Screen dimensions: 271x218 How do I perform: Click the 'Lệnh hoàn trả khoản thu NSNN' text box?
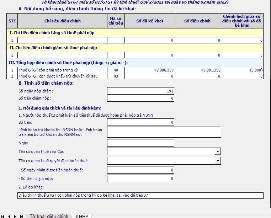click(164, 132)
